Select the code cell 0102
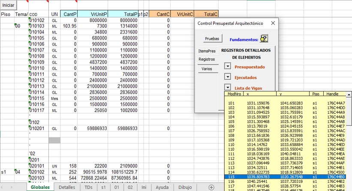Screen dimensions: 352x191 click(x=39, y=122)
